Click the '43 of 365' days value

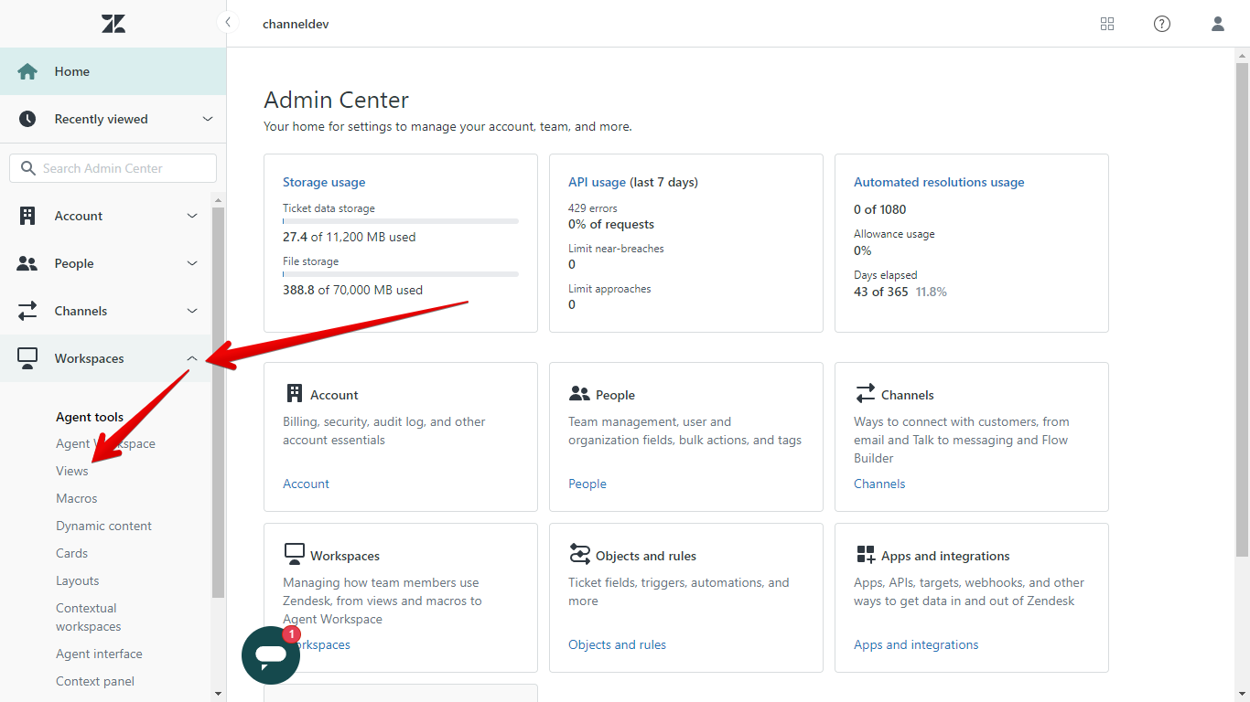tap(880, 292)
